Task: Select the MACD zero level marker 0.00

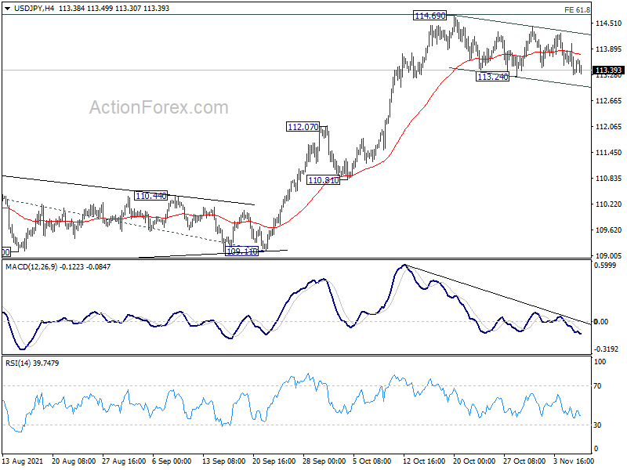Action: coord(601,321)
